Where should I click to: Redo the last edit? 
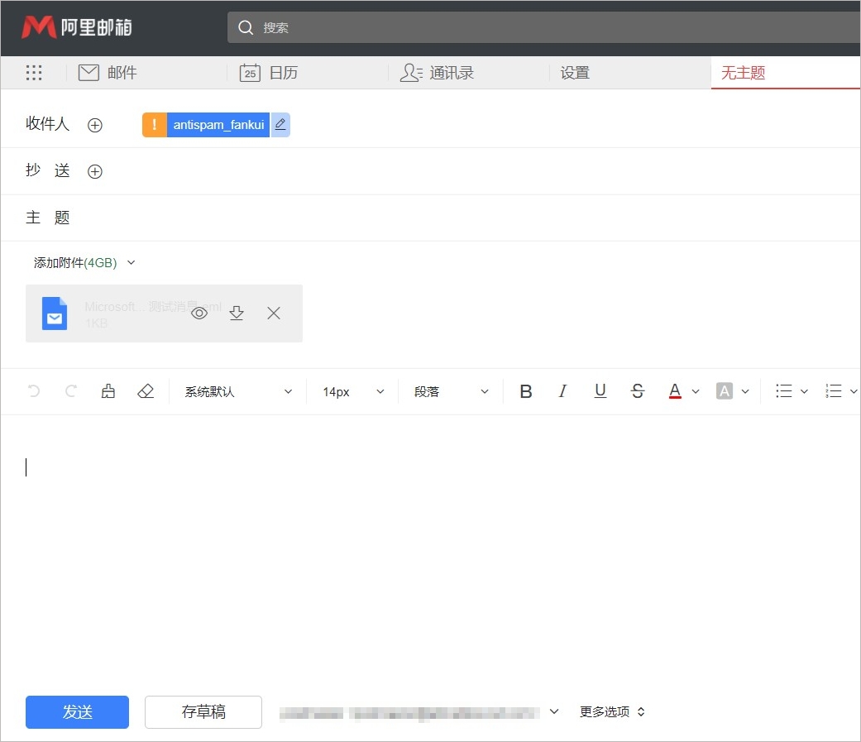[x=69, y=390]
